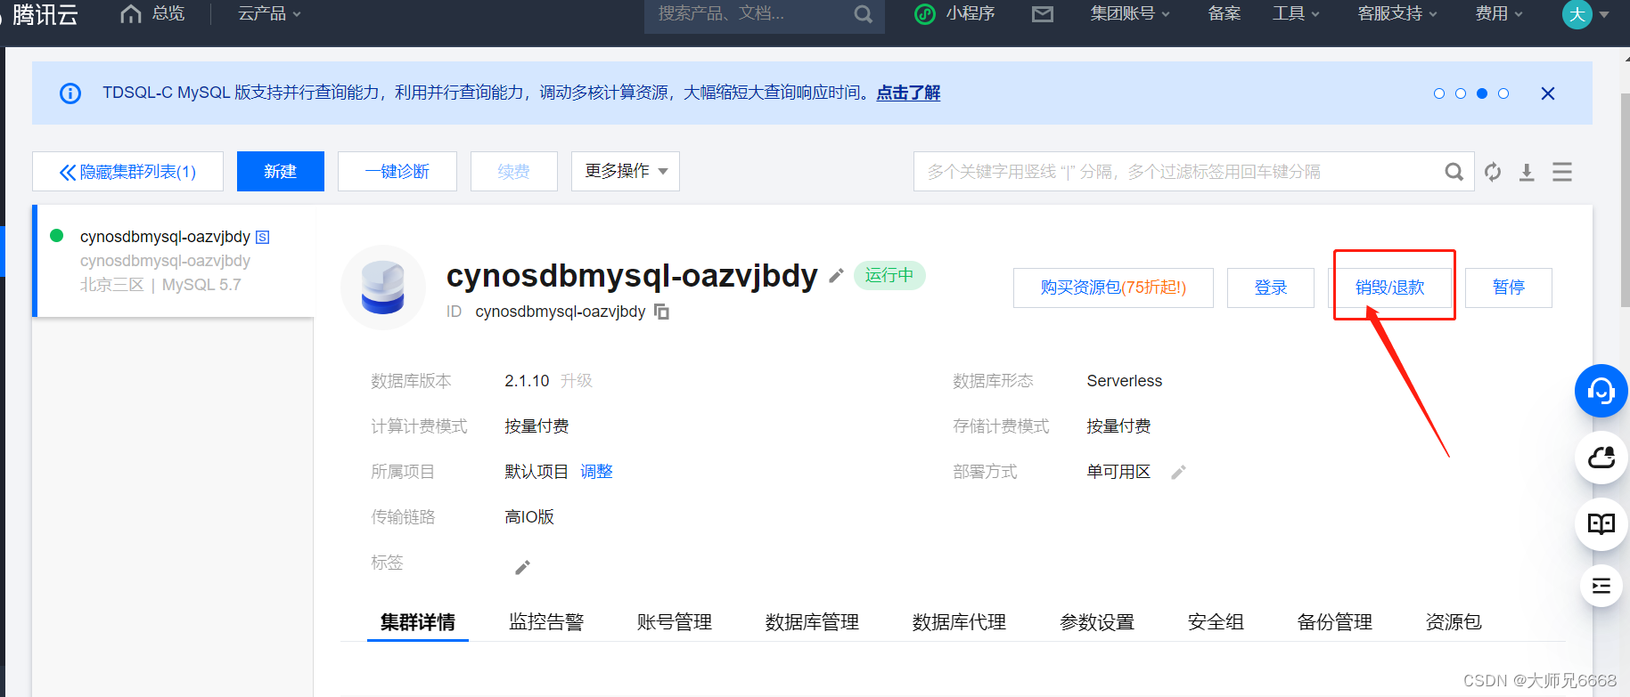The height and width of the screenshot is (697, 1630).
Task: Switch to the 资源包 tab
Action: click(1454, 622)
